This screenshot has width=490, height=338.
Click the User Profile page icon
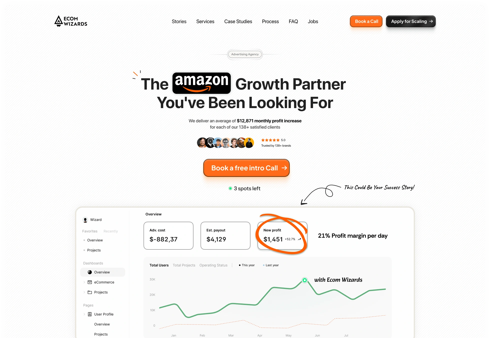(90, 314)
